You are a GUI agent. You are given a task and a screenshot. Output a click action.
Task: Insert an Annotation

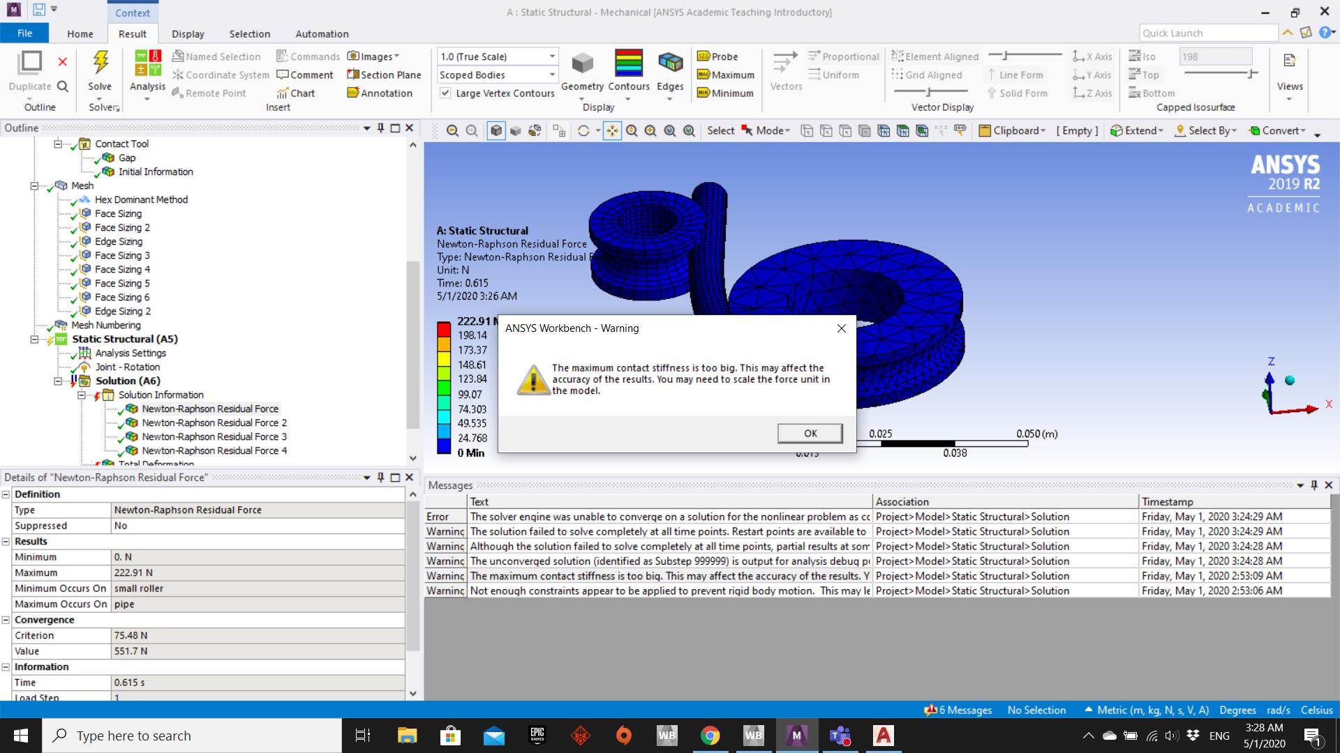tap(380, 93)
